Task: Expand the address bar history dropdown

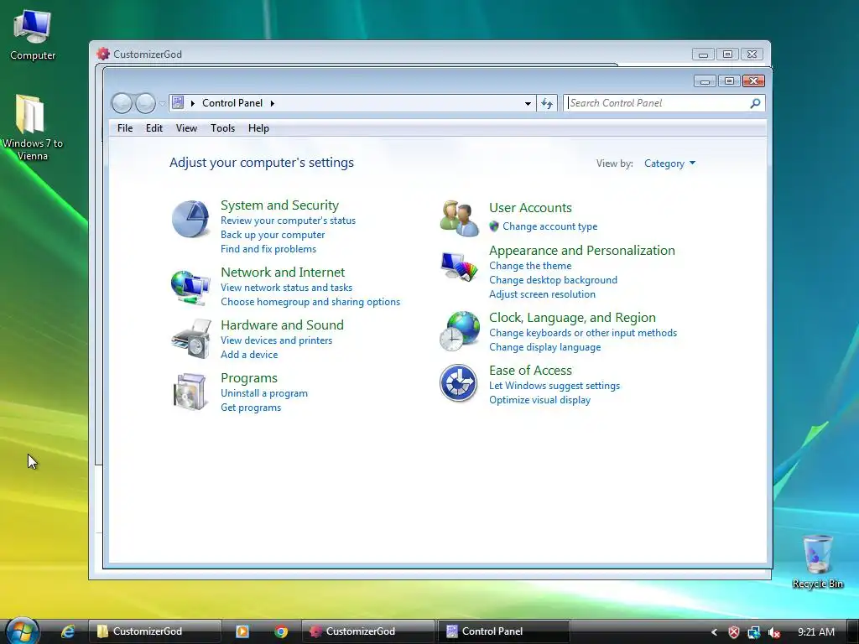Action: 528,103
